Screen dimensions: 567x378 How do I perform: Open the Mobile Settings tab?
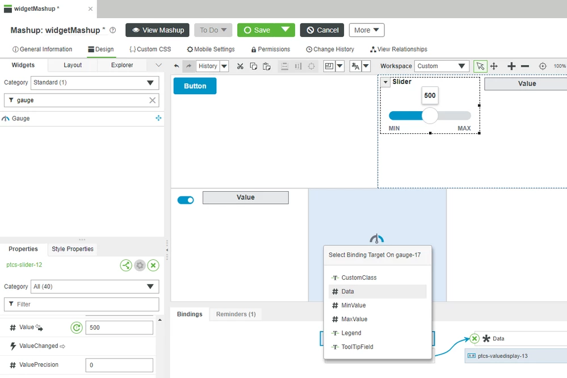[211, 49]
